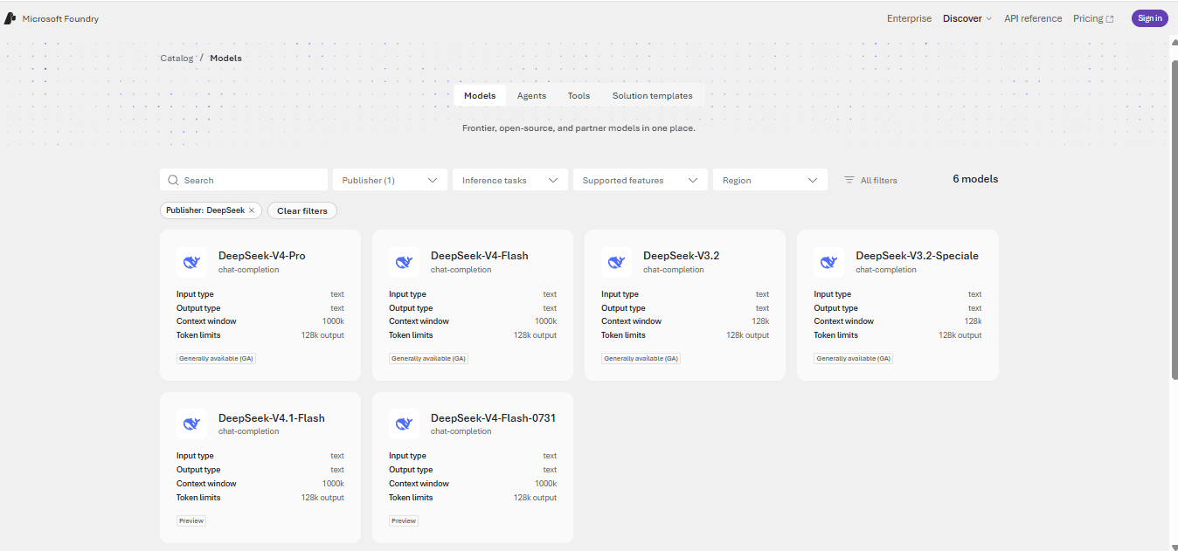Click DeepSeek-V4-Pro token limits 128k output
The width and height of the screenshot is (1178, 551).
[x=322, y=335]
